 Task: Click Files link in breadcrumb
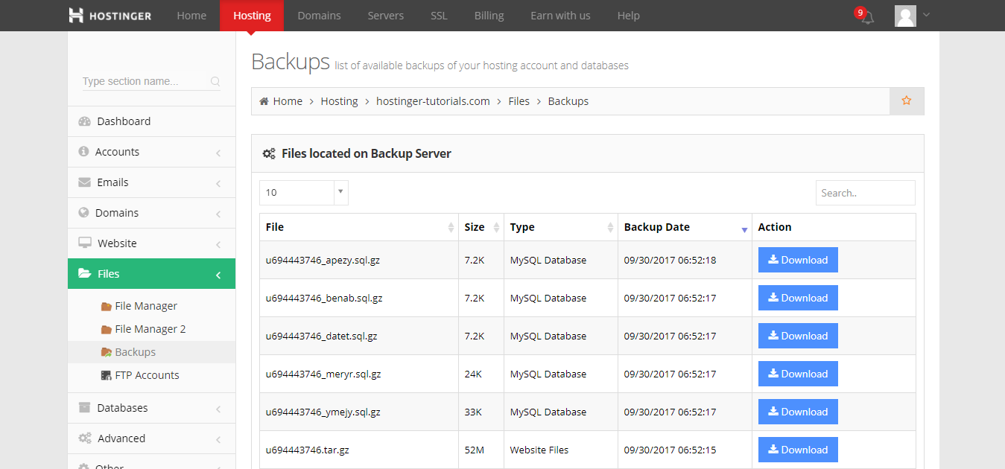click(519, 101)
